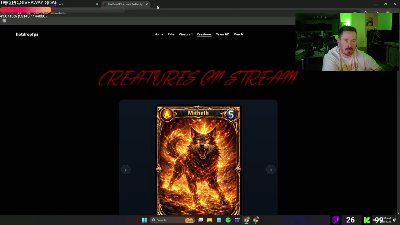Visit the Merch page
This screenshot has height=225, width=400.
pyautogui.click(x=238, y=34)
